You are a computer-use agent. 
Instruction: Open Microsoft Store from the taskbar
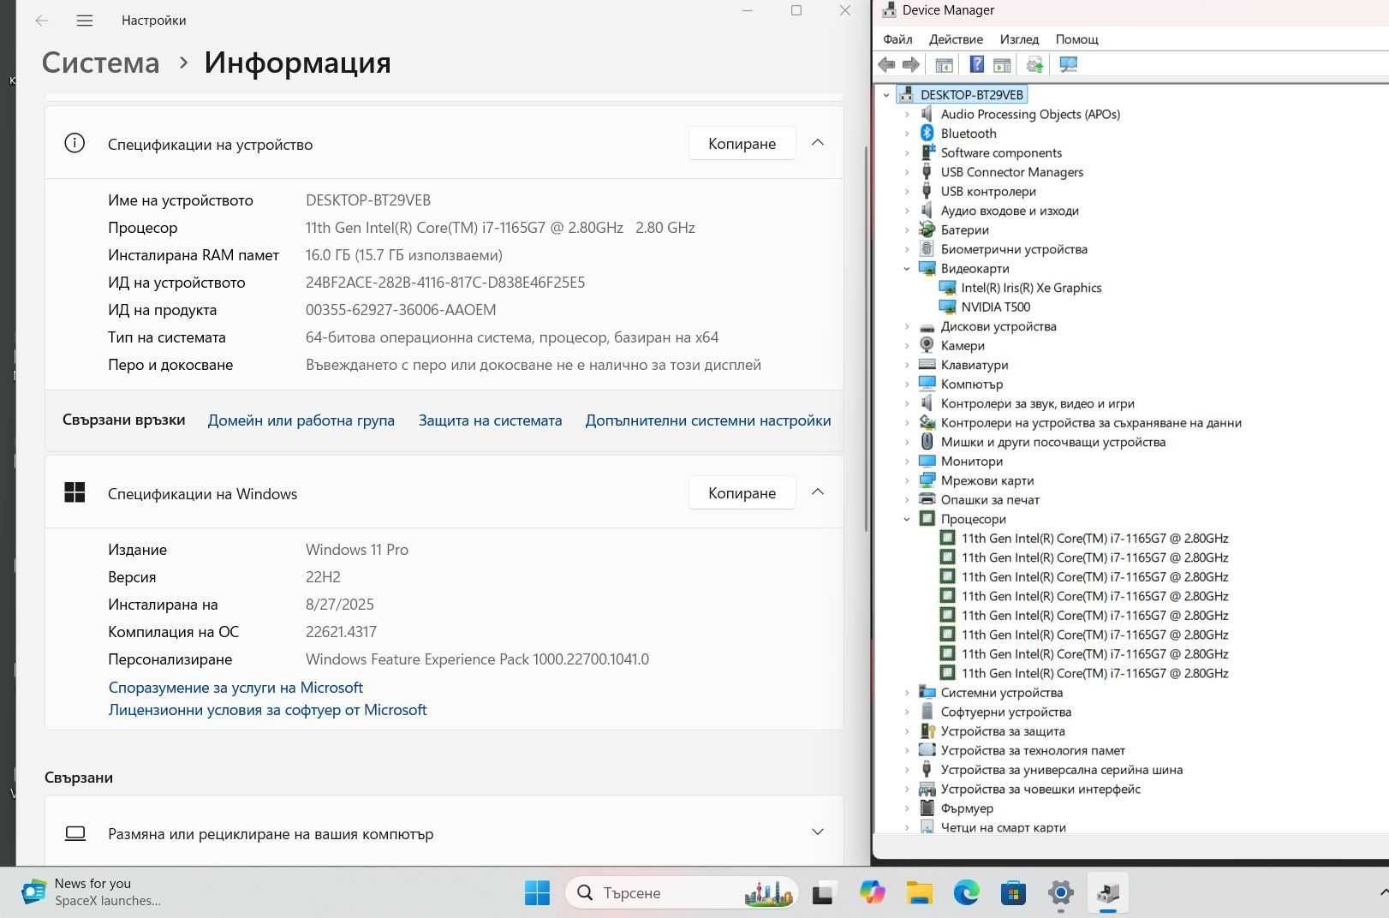click(1013, 893)
